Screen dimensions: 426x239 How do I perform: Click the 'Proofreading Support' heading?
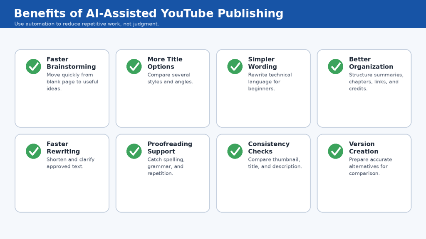170,148
